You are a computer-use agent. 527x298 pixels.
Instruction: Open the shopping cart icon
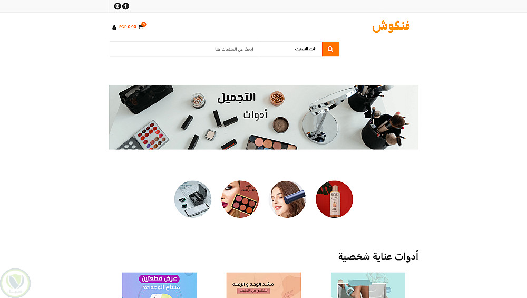point(141,27)
